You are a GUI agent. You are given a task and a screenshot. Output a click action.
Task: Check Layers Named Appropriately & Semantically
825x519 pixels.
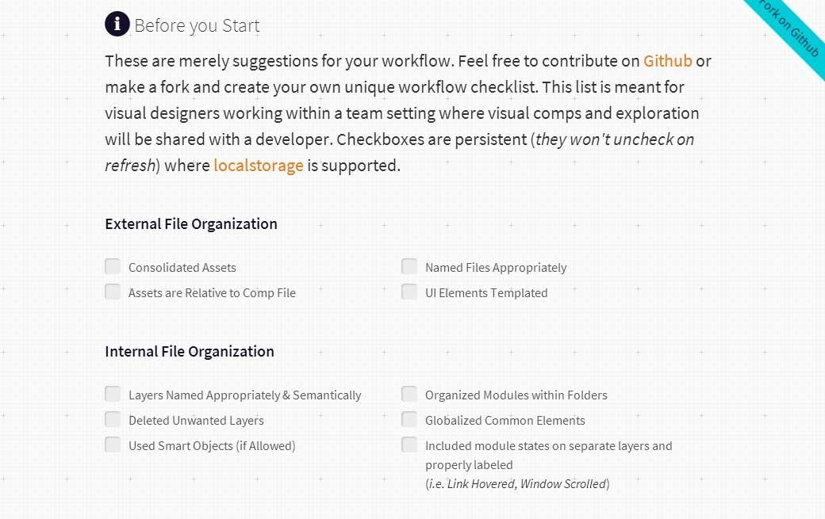[113, 394]
